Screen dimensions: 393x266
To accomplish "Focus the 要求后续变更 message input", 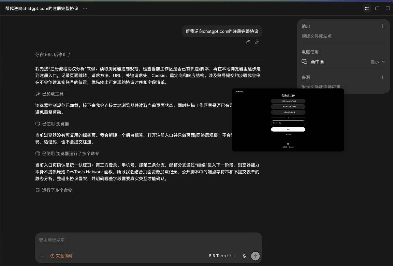I will coord(149,240).
